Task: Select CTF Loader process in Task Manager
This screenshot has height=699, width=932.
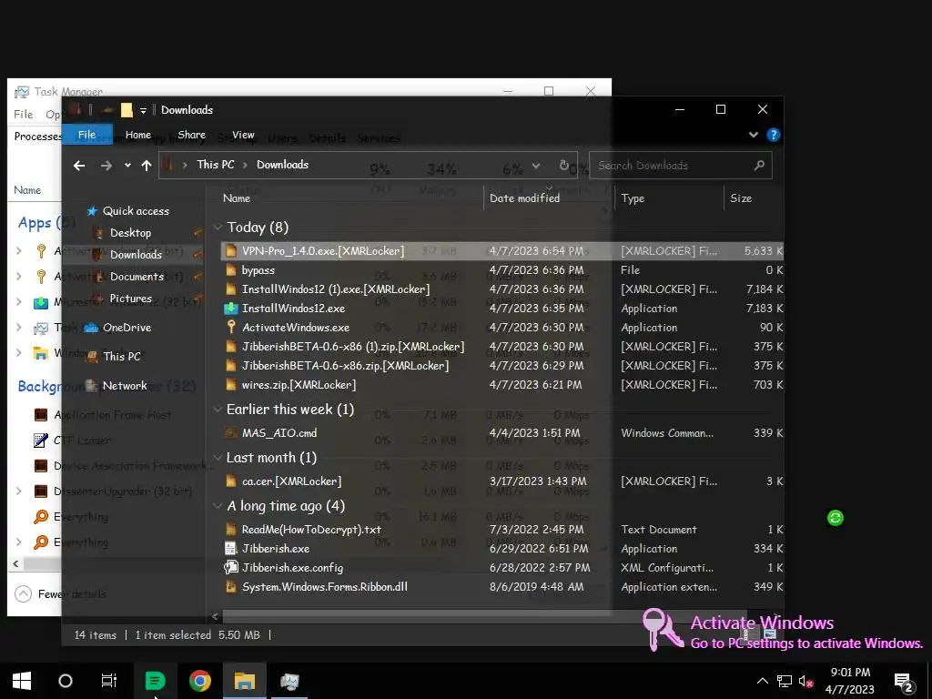Action: 82,441
